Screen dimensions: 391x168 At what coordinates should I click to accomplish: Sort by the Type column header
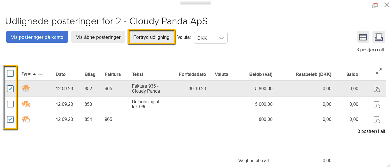tap(27, 74)
